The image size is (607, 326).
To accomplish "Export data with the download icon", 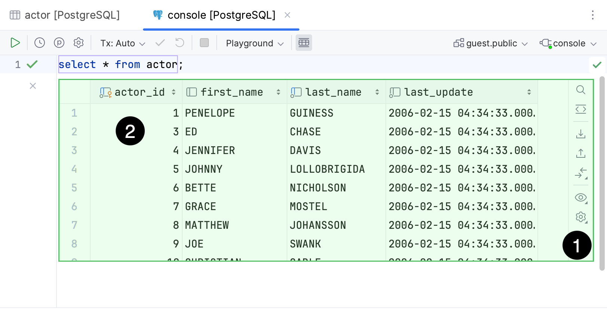I will 580,134.
